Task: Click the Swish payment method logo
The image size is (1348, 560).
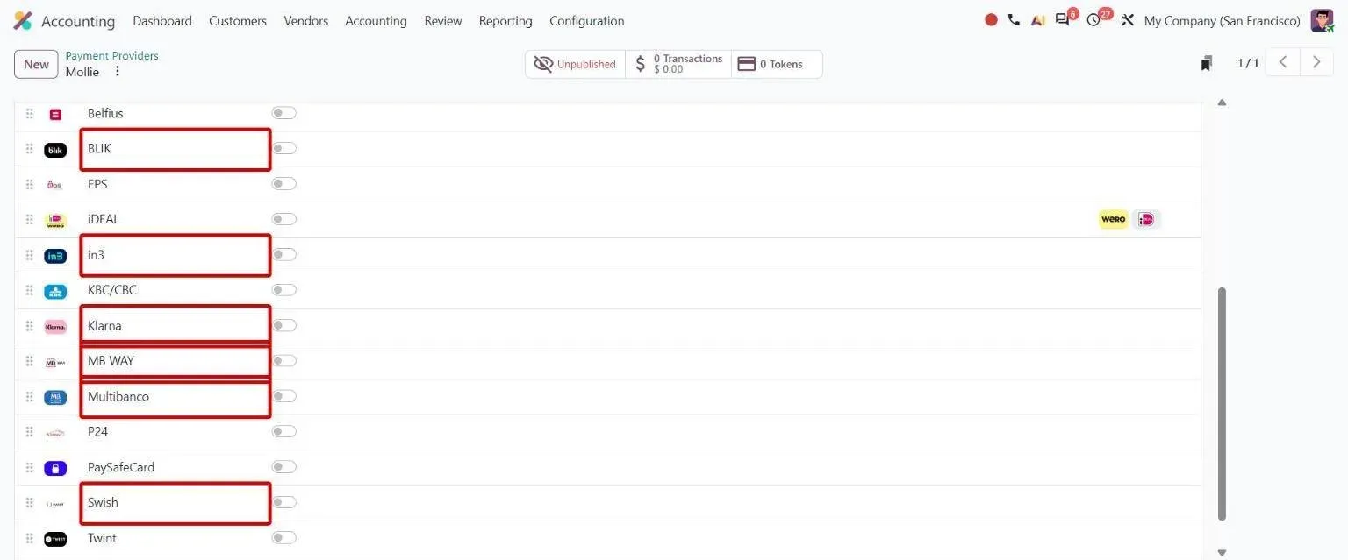Action: coord(55,504)
